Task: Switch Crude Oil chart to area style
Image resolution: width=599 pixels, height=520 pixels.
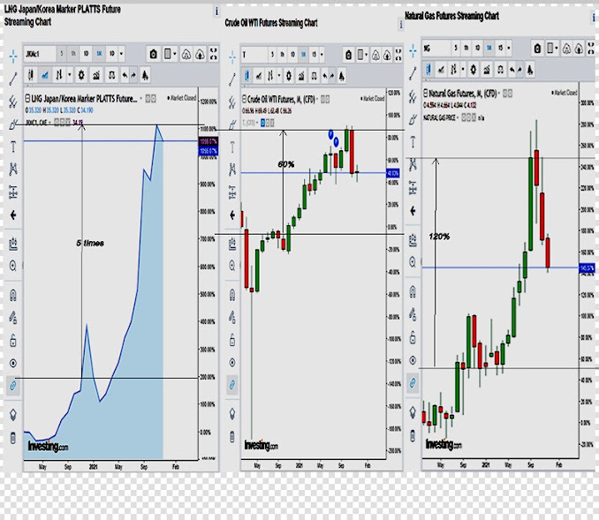Action: (x=259, y=76)
